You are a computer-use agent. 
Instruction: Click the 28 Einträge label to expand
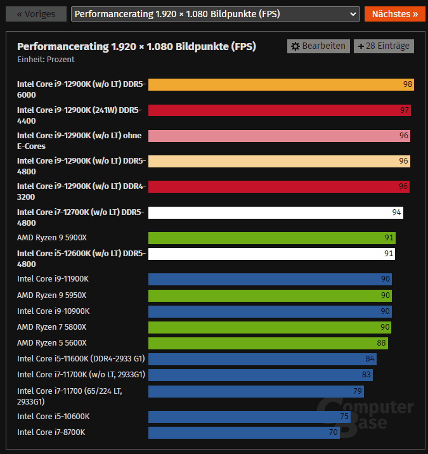[387, 46]
